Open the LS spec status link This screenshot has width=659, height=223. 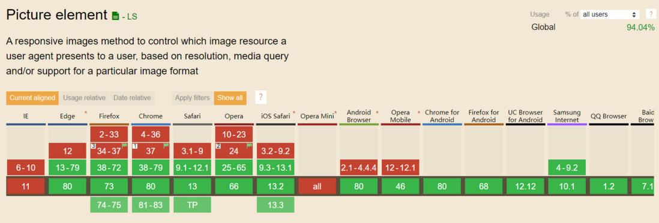[130, 17]
